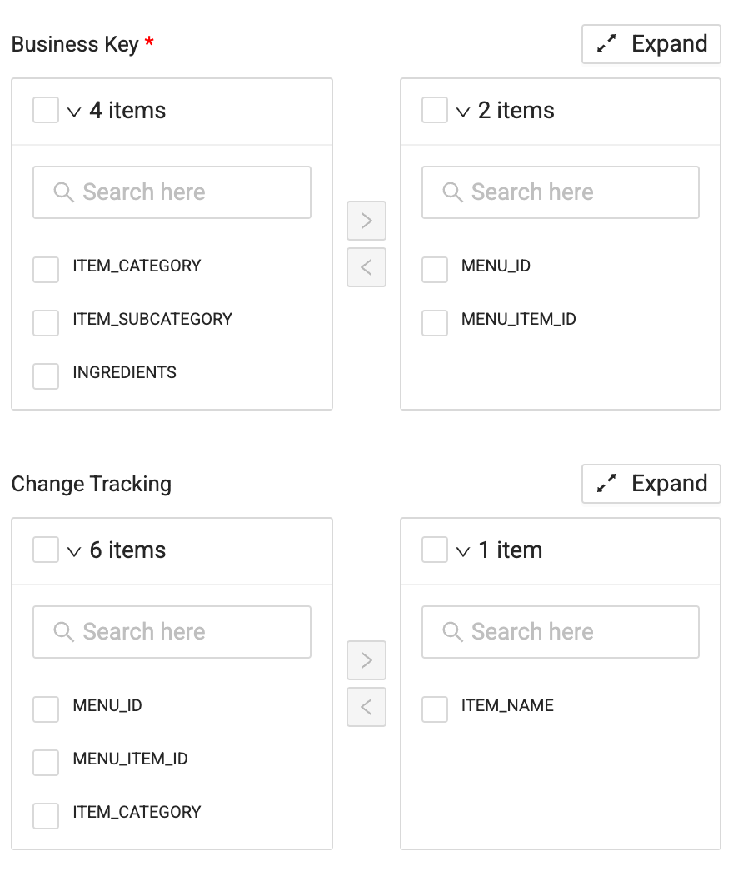Expand the Change Tracking transfer panel
This screenshot has height=871, width=743.
651,484
